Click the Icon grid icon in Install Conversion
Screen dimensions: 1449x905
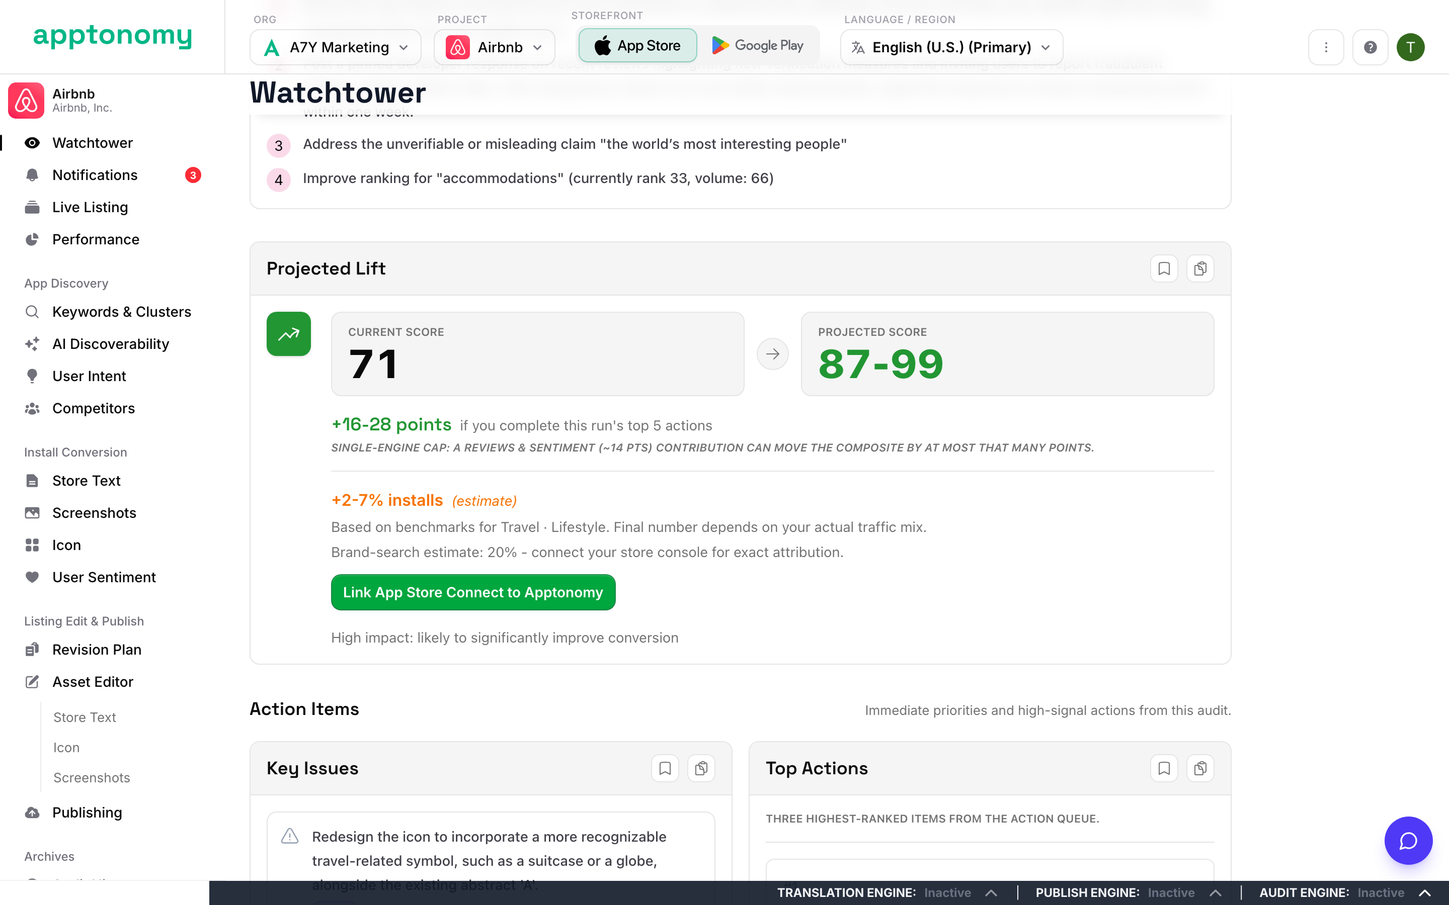click(x=32, y=546)
